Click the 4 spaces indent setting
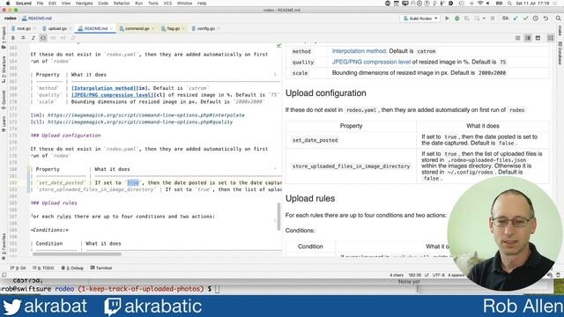564x317 pixels. click(456, 275)
